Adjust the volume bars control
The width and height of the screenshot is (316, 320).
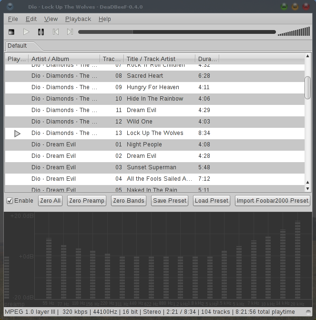pos(294,31)
